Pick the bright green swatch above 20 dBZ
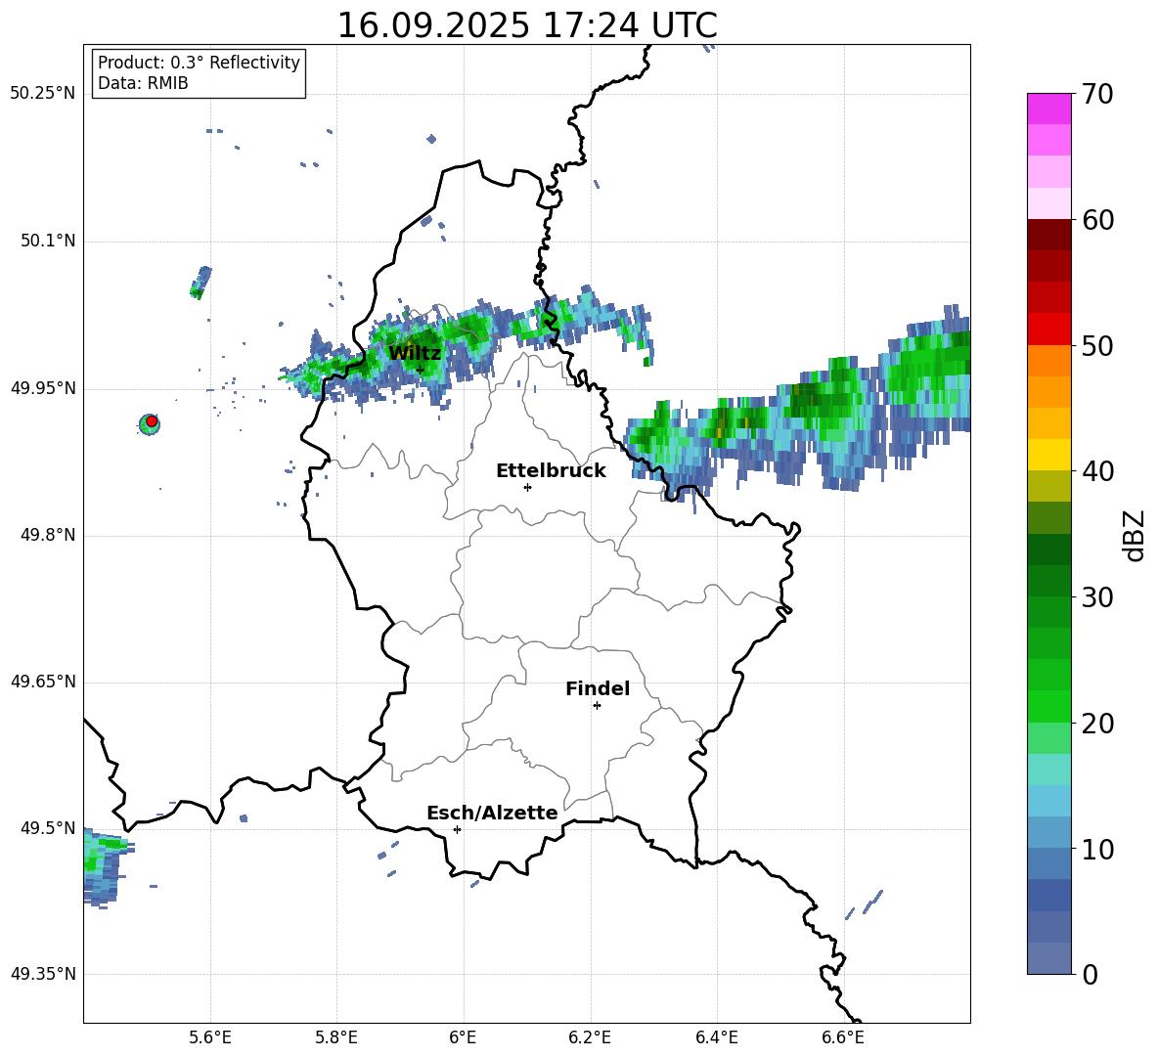 coord(1048,706)
